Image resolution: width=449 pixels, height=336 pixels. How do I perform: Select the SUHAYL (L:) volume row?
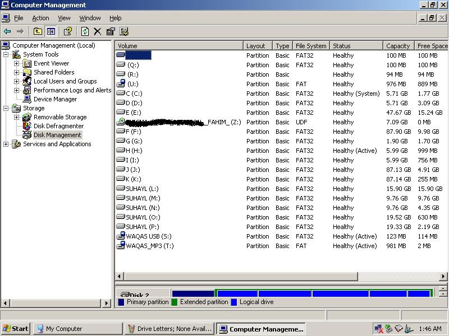click(282, 189)
